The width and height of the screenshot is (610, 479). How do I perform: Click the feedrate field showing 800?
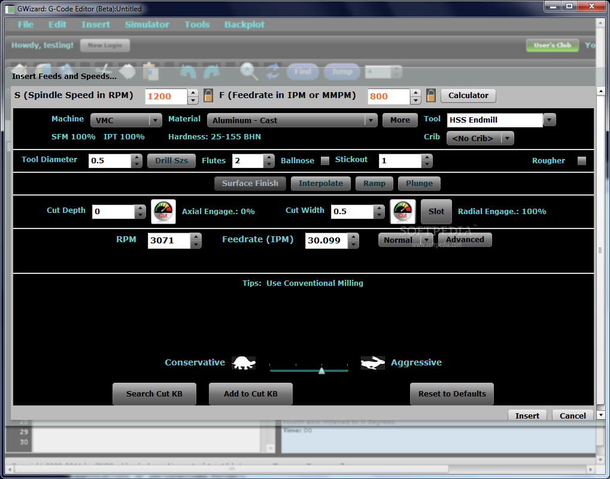click(389, 96)
